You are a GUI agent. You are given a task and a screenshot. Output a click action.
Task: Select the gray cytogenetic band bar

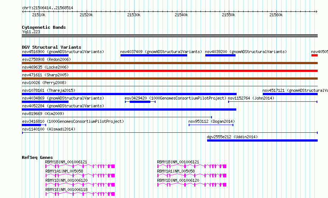pyautogui.click(x=170, y=36)
